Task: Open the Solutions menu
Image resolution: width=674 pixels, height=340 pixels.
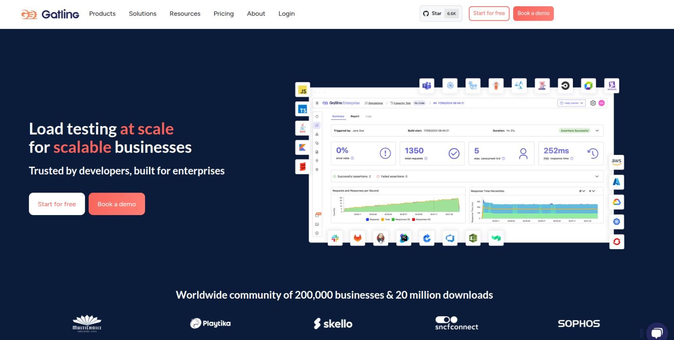Action: coord(142,14)
